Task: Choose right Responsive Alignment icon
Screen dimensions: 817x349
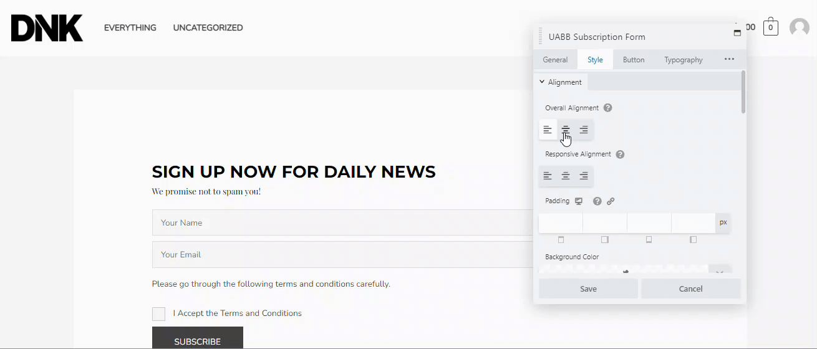Action: pyautogui.click(x=584, y=176)
